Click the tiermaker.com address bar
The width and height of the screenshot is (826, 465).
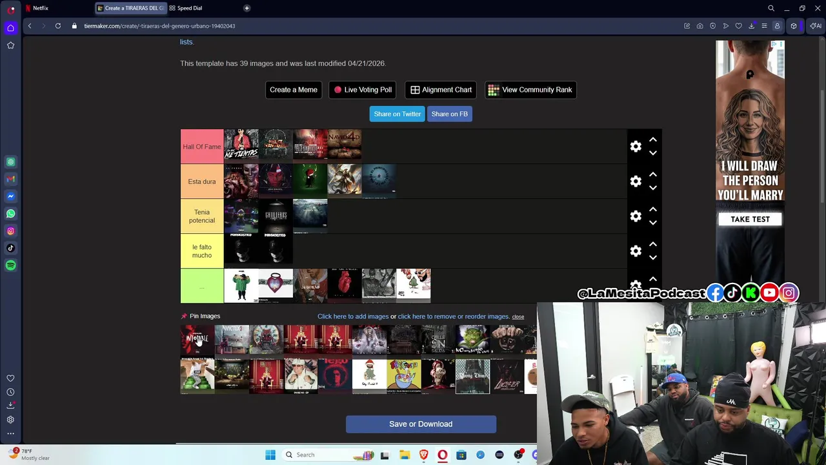(159, 26)
